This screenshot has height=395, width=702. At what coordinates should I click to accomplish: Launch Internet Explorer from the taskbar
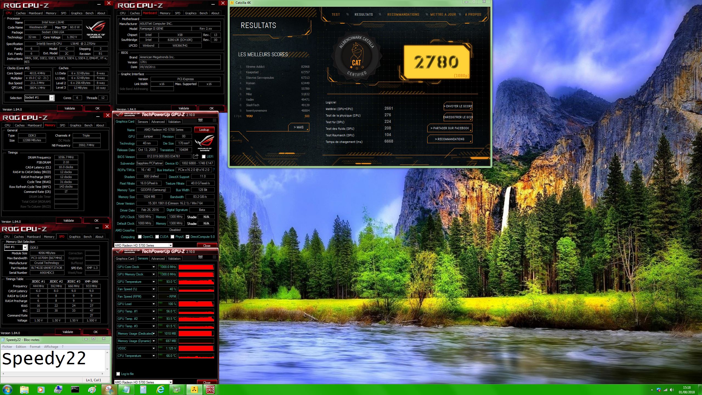[x=160, y=390]
